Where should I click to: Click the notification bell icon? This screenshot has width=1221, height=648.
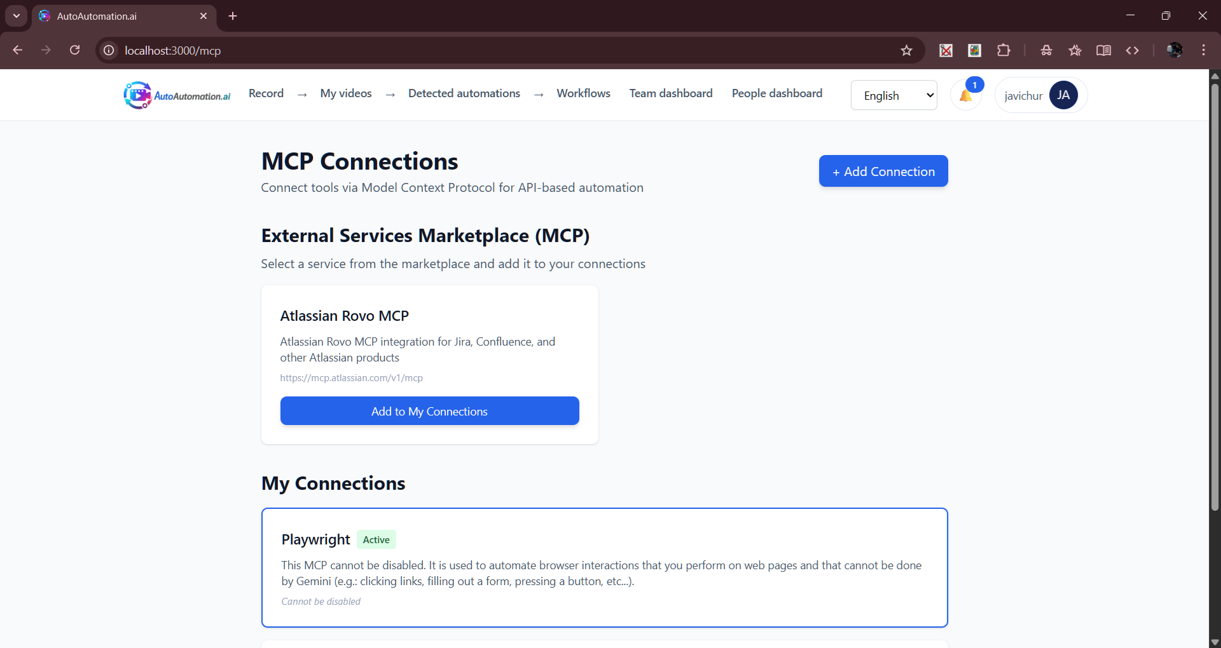pyautogui.click(x=965, y=96)
